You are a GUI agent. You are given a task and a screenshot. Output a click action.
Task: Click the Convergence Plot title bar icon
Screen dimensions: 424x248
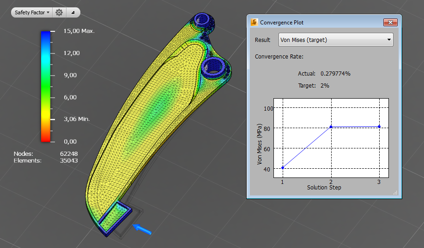(254, 22)
